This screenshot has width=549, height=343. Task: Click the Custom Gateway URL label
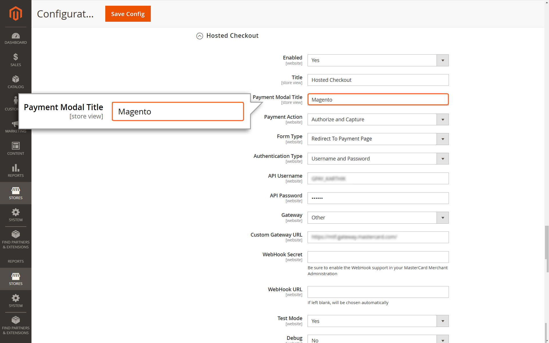click(x=276, y=235)
